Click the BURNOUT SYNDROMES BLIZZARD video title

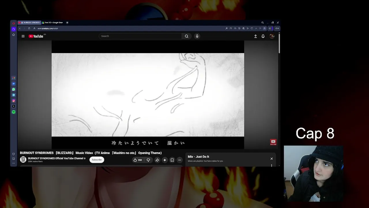coord(91,153)
